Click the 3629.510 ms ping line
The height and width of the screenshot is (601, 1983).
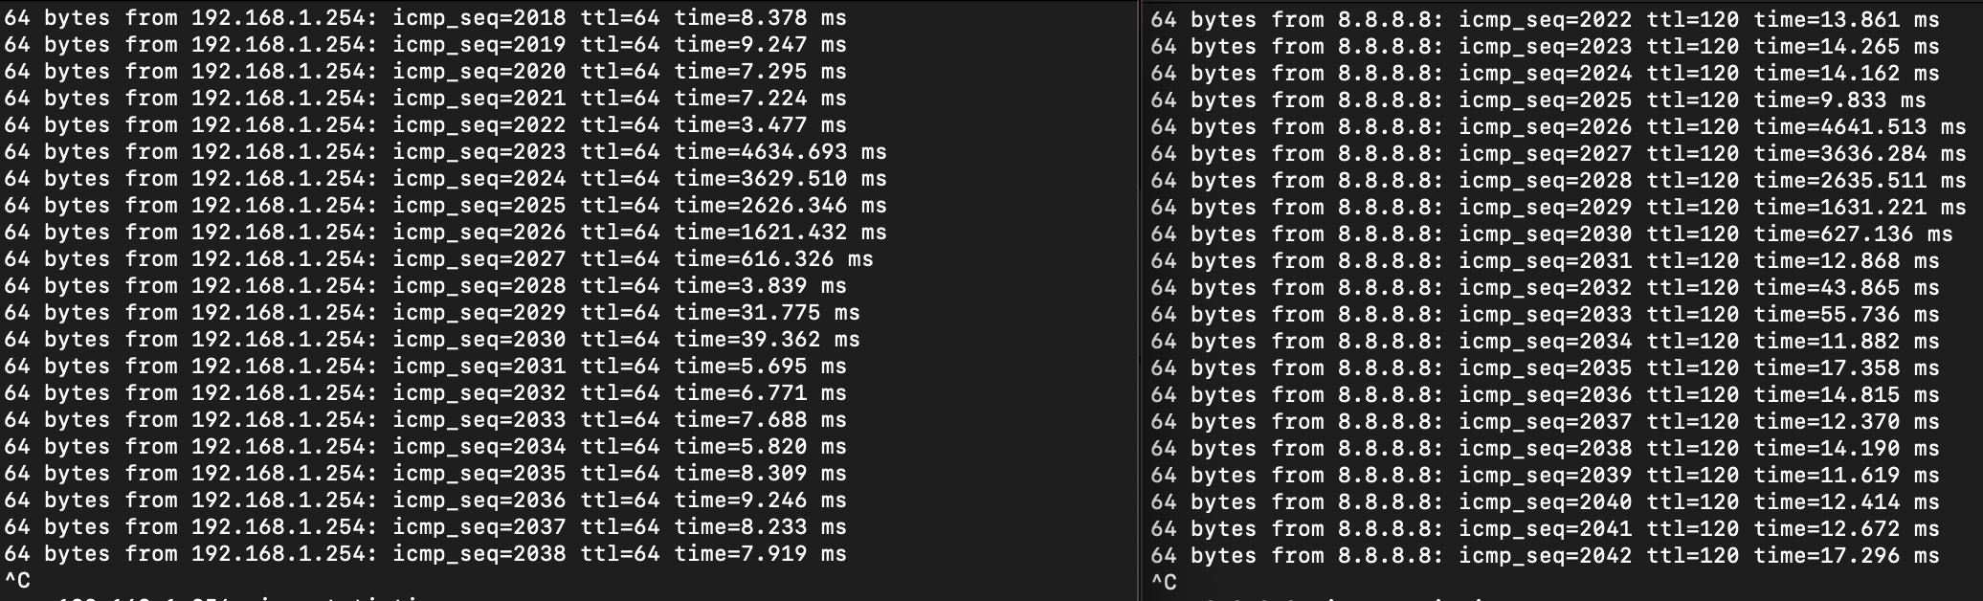(x=445, y=179)
